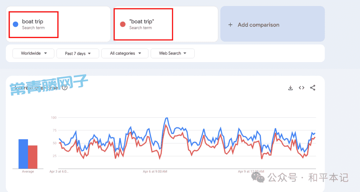Click the plus icon in Add comparison
Image resolution: width=360 pixels, height=192 pixels.
tap(230, 25)
